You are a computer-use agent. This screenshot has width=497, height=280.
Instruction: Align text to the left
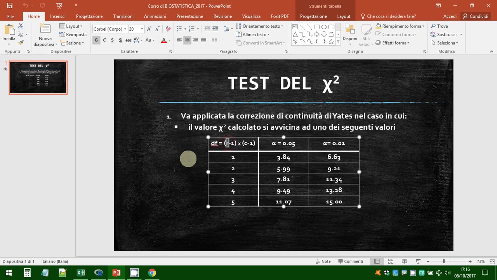179,40
